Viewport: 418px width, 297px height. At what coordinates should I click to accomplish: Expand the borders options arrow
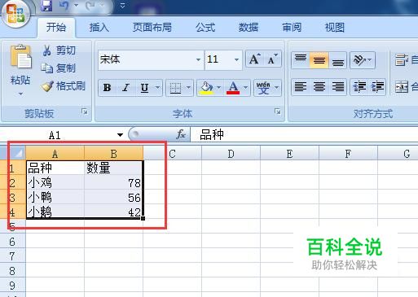(189, 88)
